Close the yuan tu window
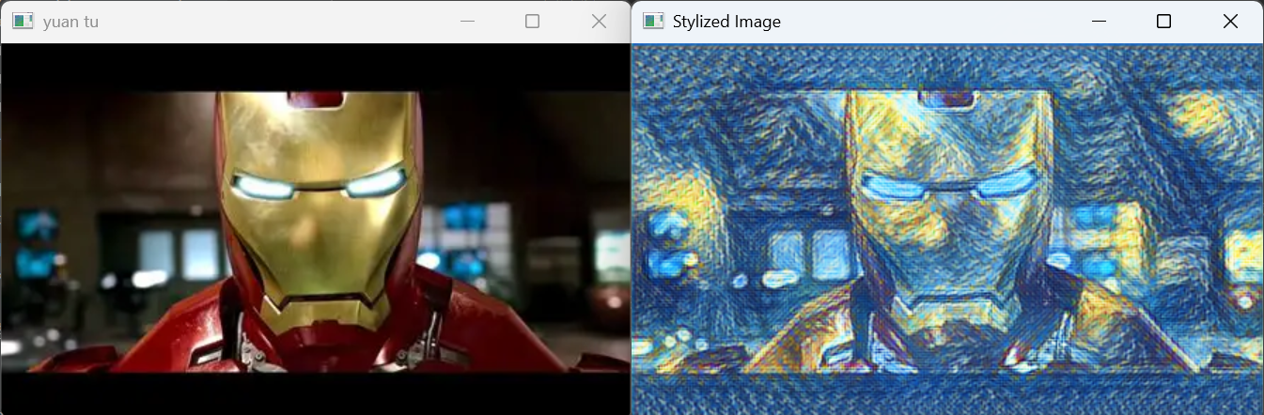The width and height of the screenshot is (1264, 415). click(x=599, y=22)
